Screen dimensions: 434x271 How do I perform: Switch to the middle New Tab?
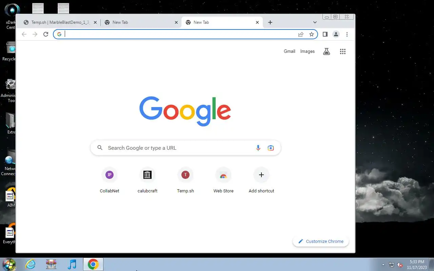141,22
